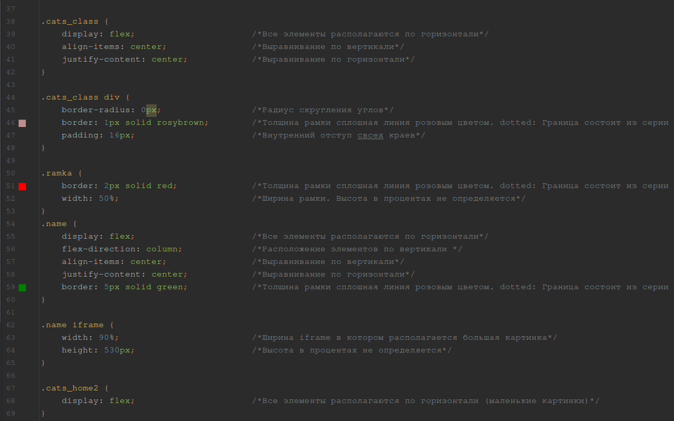The image size is (674, 421).
Task: Place cursor on the .ramka selector
Action: (x=56, y=173)
